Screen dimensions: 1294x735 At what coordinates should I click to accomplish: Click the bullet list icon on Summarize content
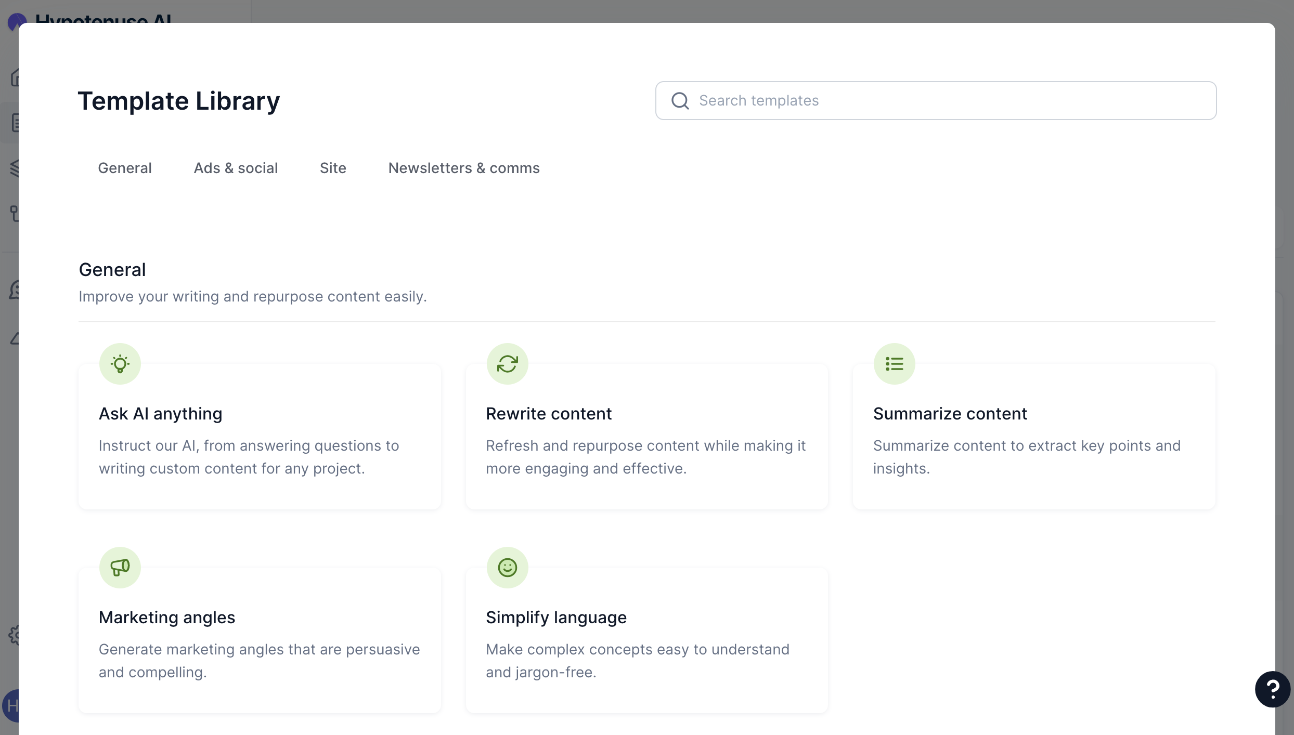point(894,364)
